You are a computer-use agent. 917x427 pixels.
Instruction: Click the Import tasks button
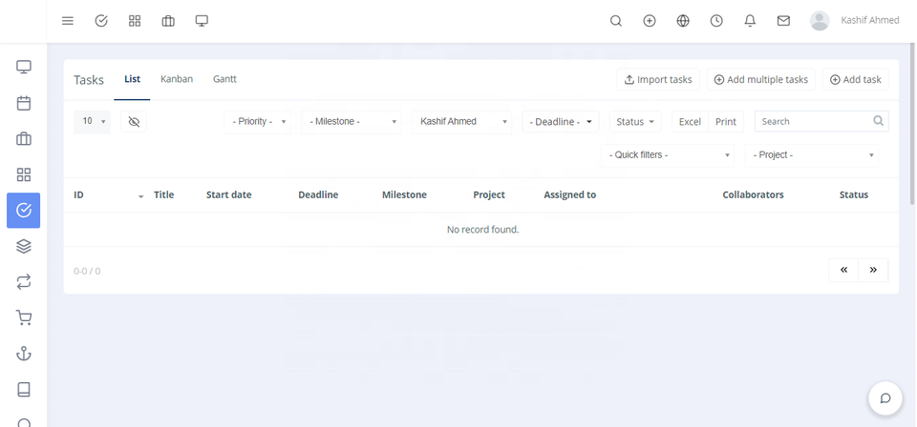[x=658, y=80]
